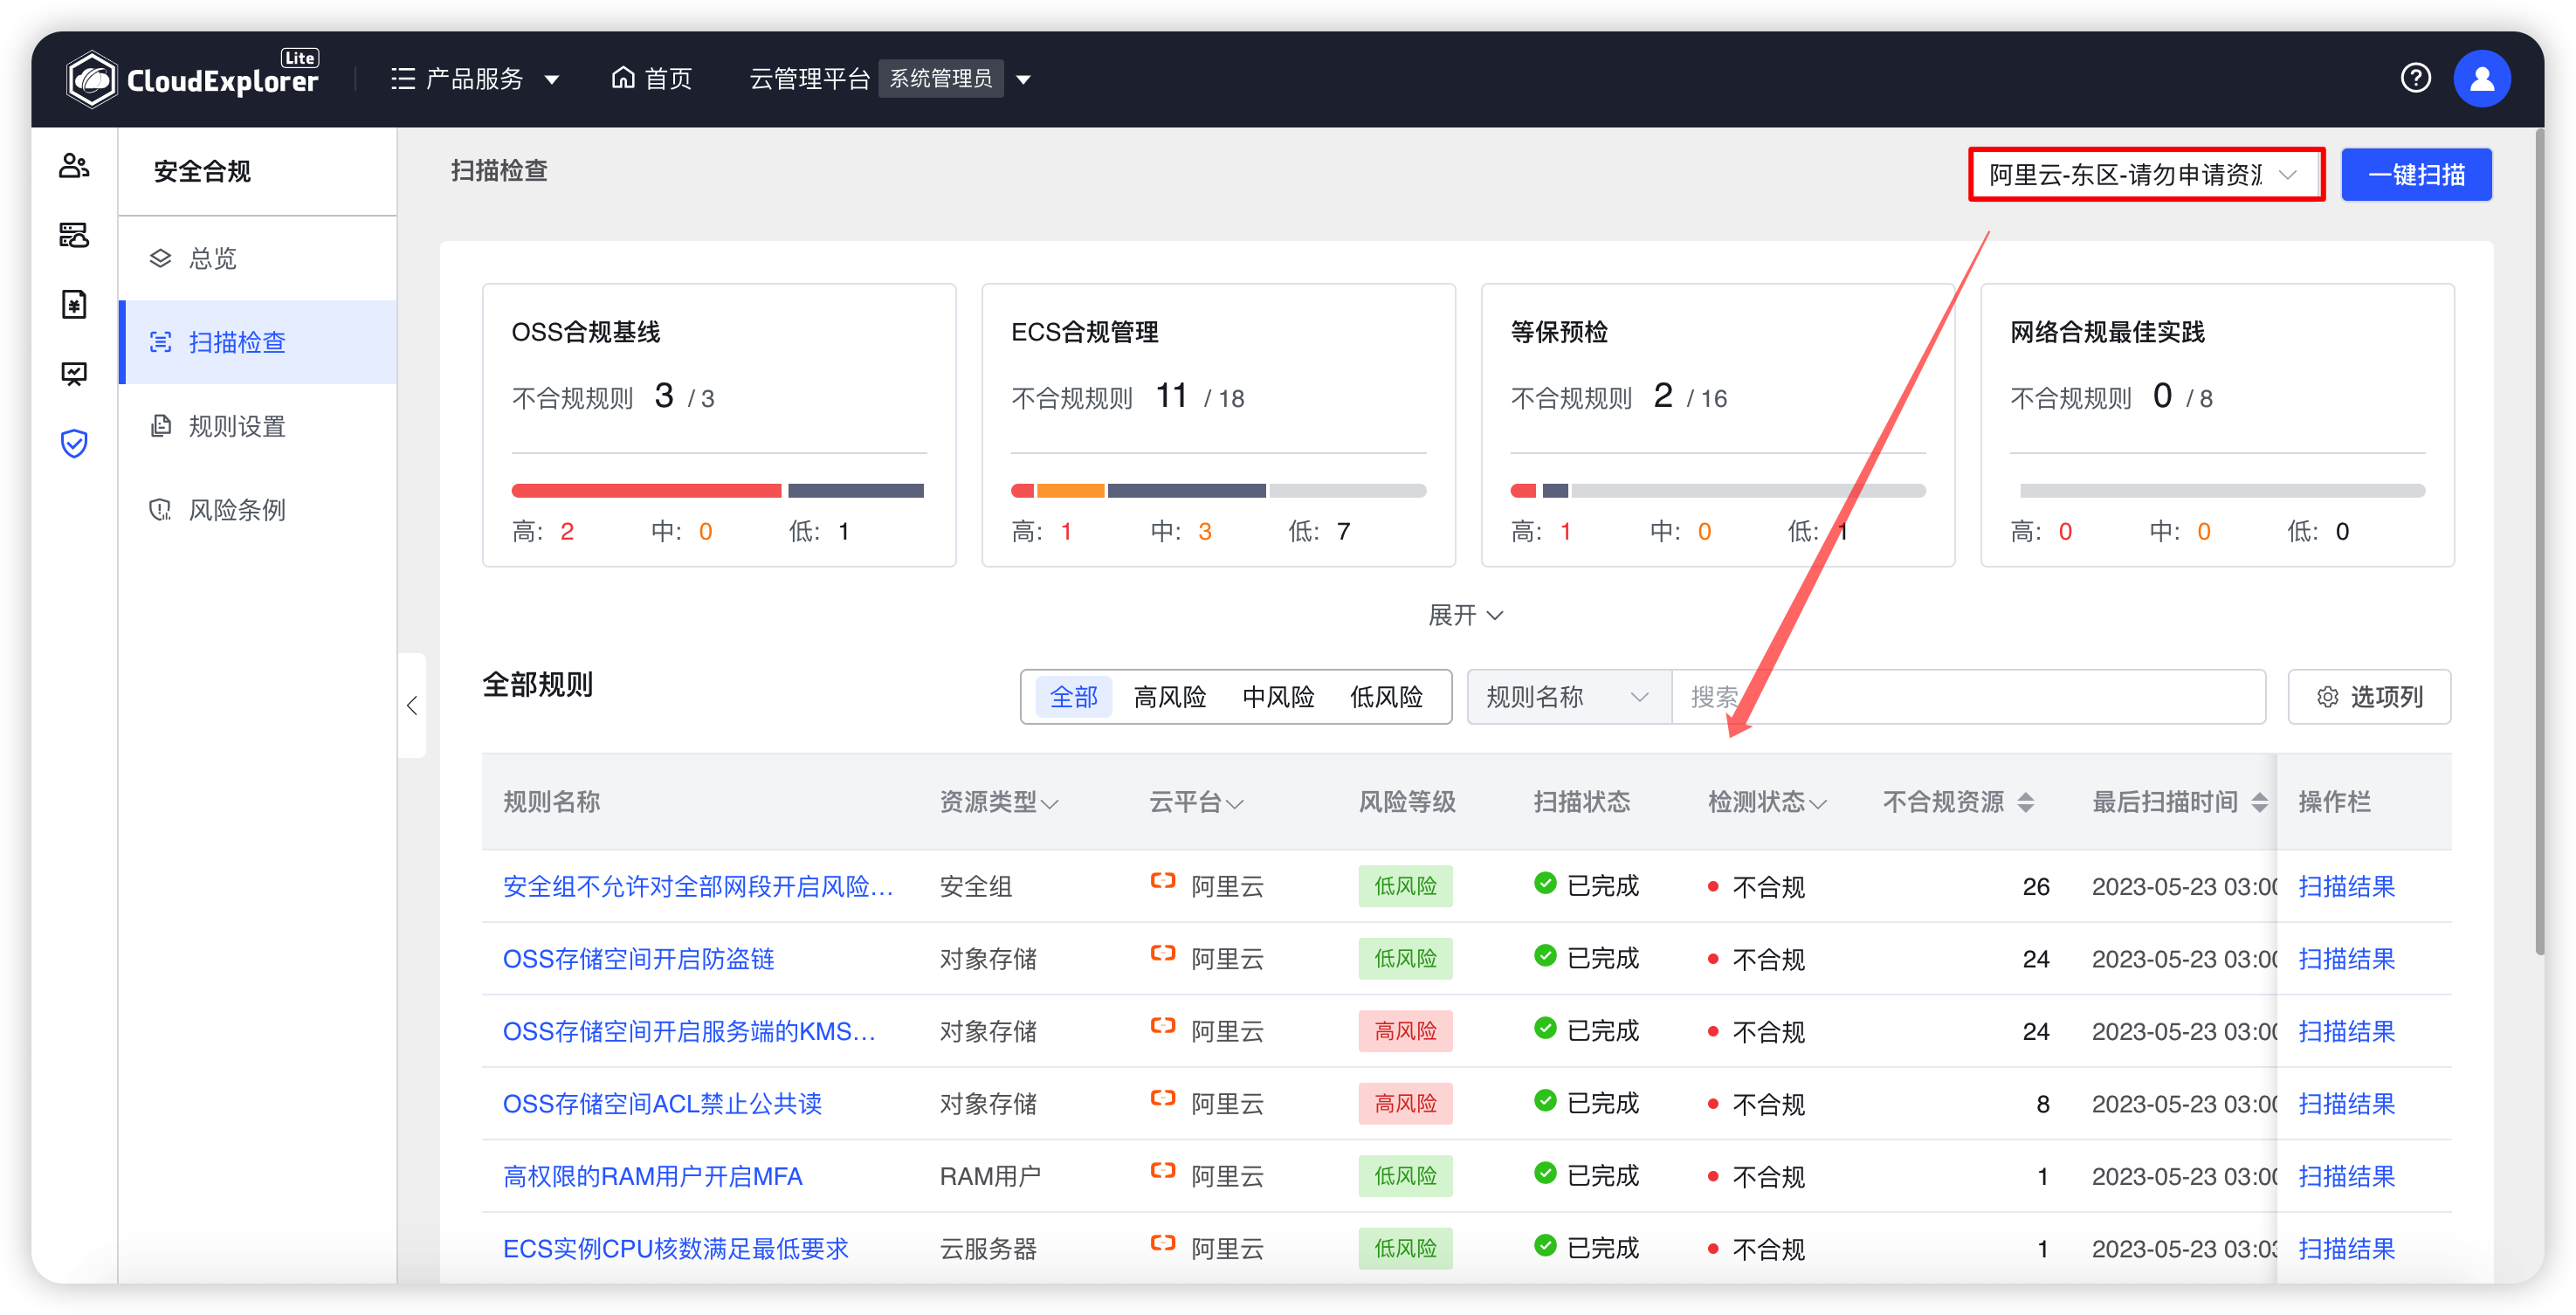This screenshot has height=1315, width=2576.
Task: Click the gear icon in 选项列
Action: coord(2327,696)
